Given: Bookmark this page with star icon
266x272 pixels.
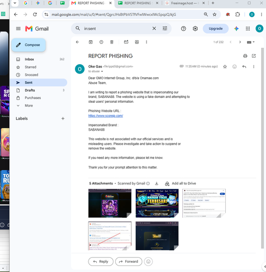Looking at the screenshot, I should point(214,14).
